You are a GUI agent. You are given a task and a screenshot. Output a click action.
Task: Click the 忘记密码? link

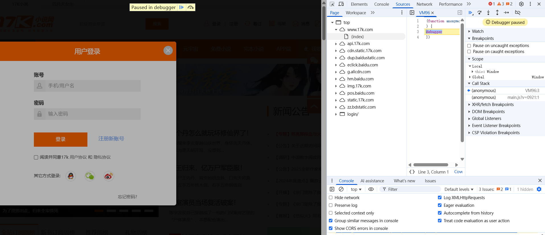click(x=128, y=197)
